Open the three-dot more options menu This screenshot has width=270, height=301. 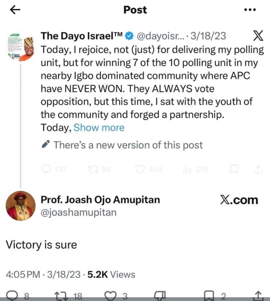pyautogui.click(x=249, y=10)
